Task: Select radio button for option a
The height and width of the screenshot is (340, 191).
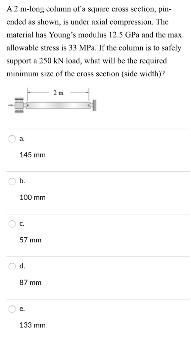Action: (12, 138)
